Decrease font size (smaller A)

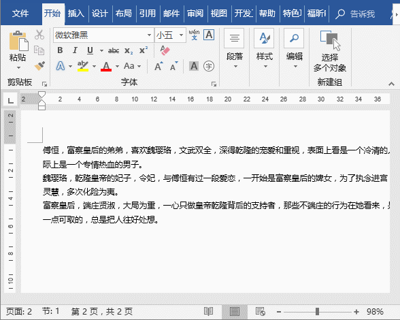click(x=174, y=66)
